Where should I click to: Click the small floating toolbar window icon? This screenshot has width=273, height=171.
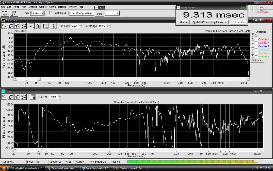[96, 7]
